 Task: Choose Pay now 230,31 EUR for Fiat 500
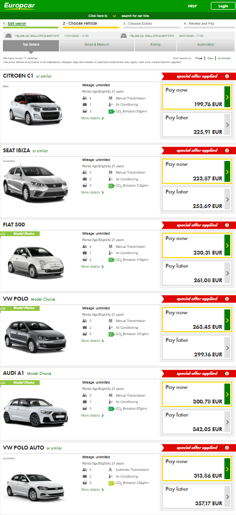coord(197,245)
